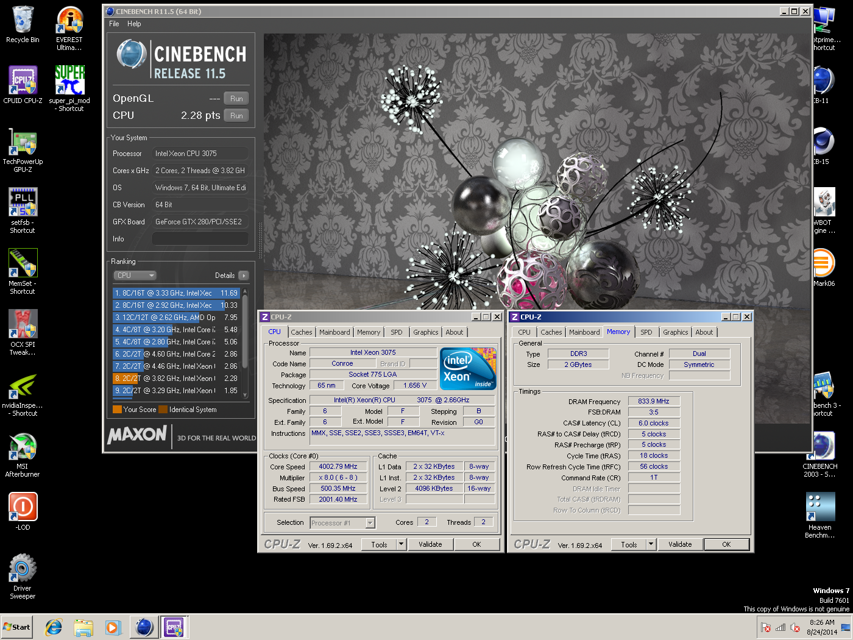Screen dimensions: 853x640
Task: Expand Tools dropdown arrow in left CPU-Z
Action: click(401, 545)
